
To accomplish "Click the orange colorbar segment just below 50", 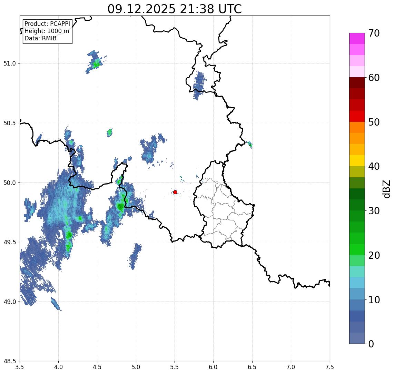I will 357,127.
